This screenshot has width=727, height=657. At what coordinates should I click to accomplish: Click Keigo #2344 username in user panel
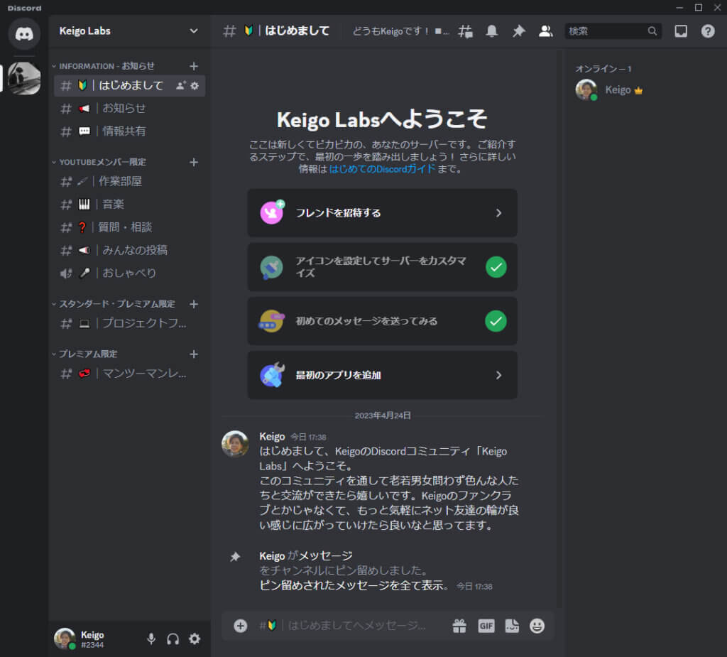(x=92, y=639)
